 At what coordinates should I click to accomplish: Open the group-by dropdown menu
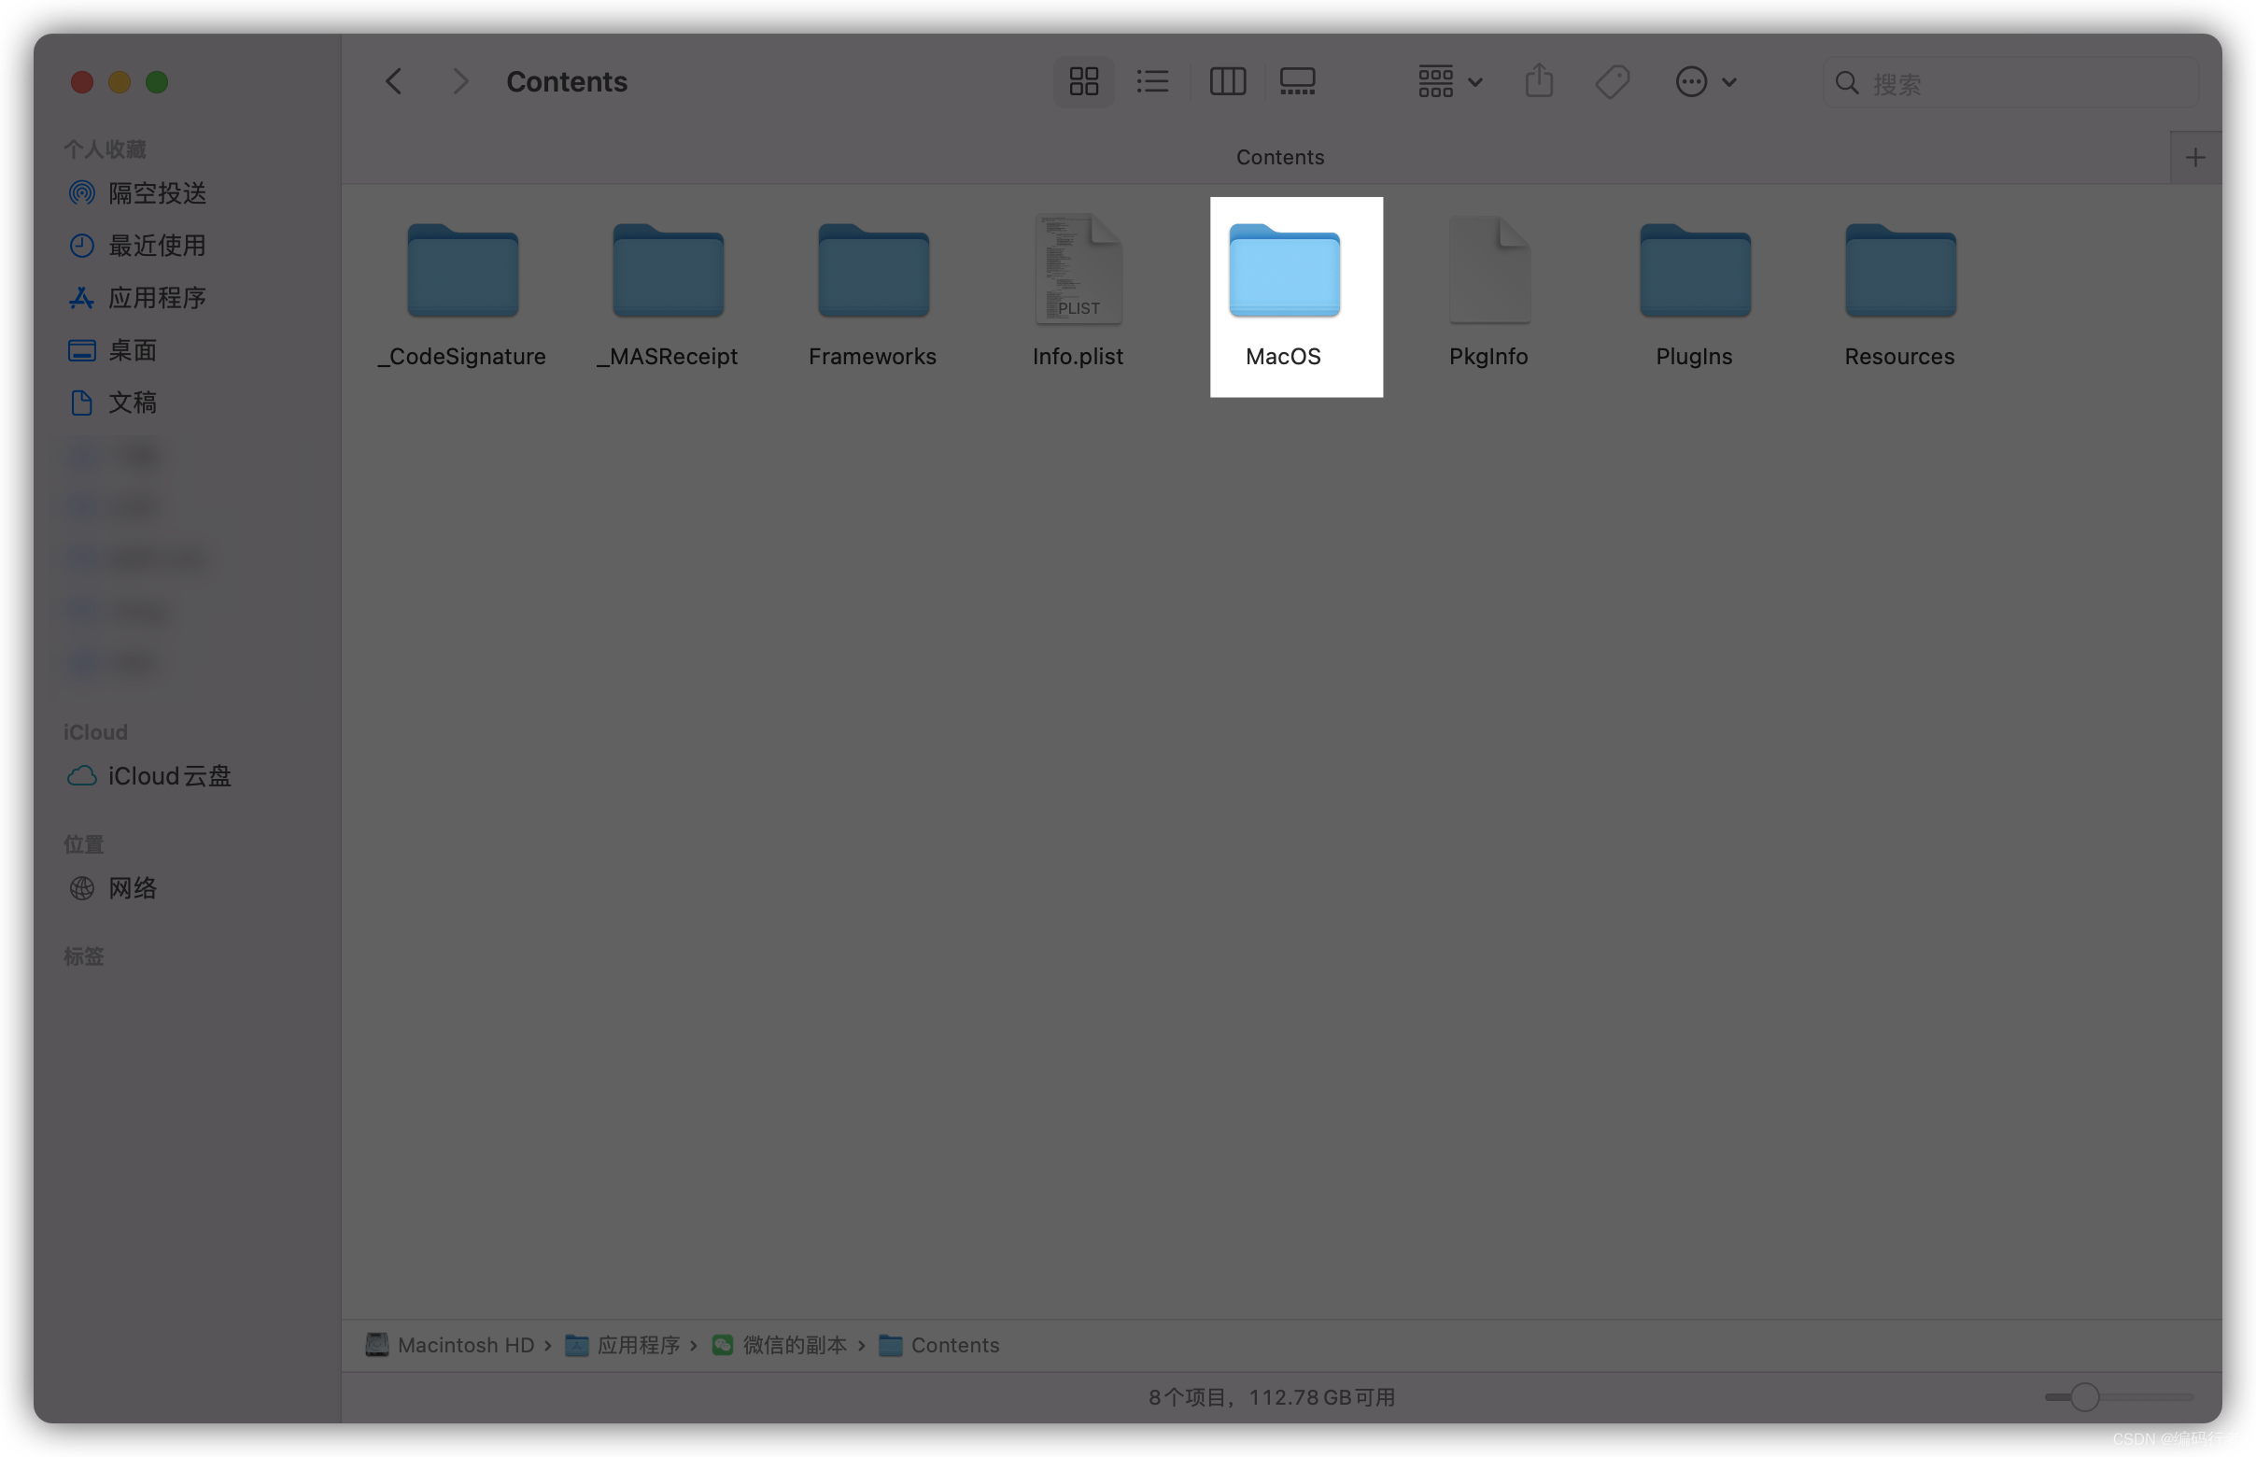pyautogui.click(x=1449, y=81)
